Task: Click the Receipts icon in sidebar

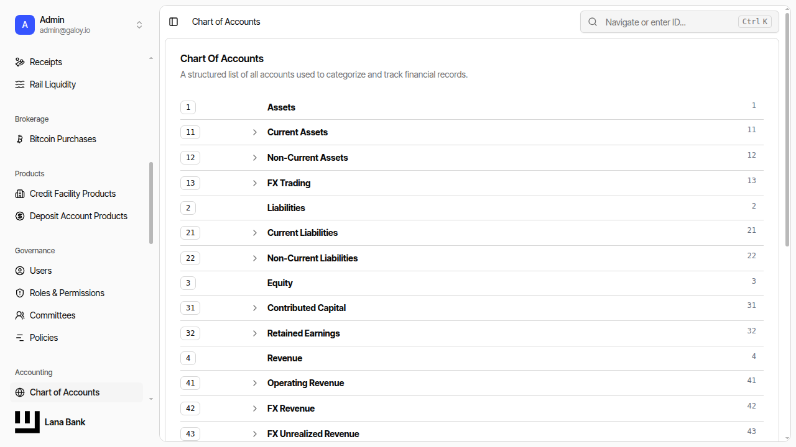Action: [20, 62]
